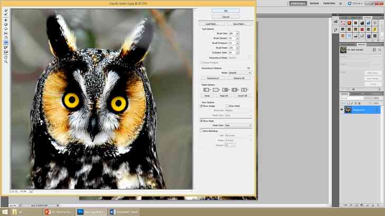The width and height of the screenshot is (385, 216).
Task: Open the CS Live icon
Action: (x=350, y=4)
